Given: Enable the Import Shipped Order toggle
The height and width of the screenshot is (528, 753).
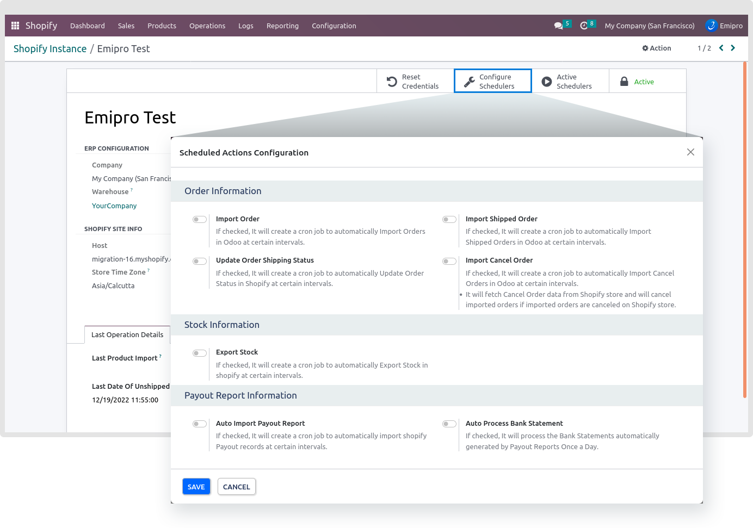Looking at the screenshot, I should 449,220.
